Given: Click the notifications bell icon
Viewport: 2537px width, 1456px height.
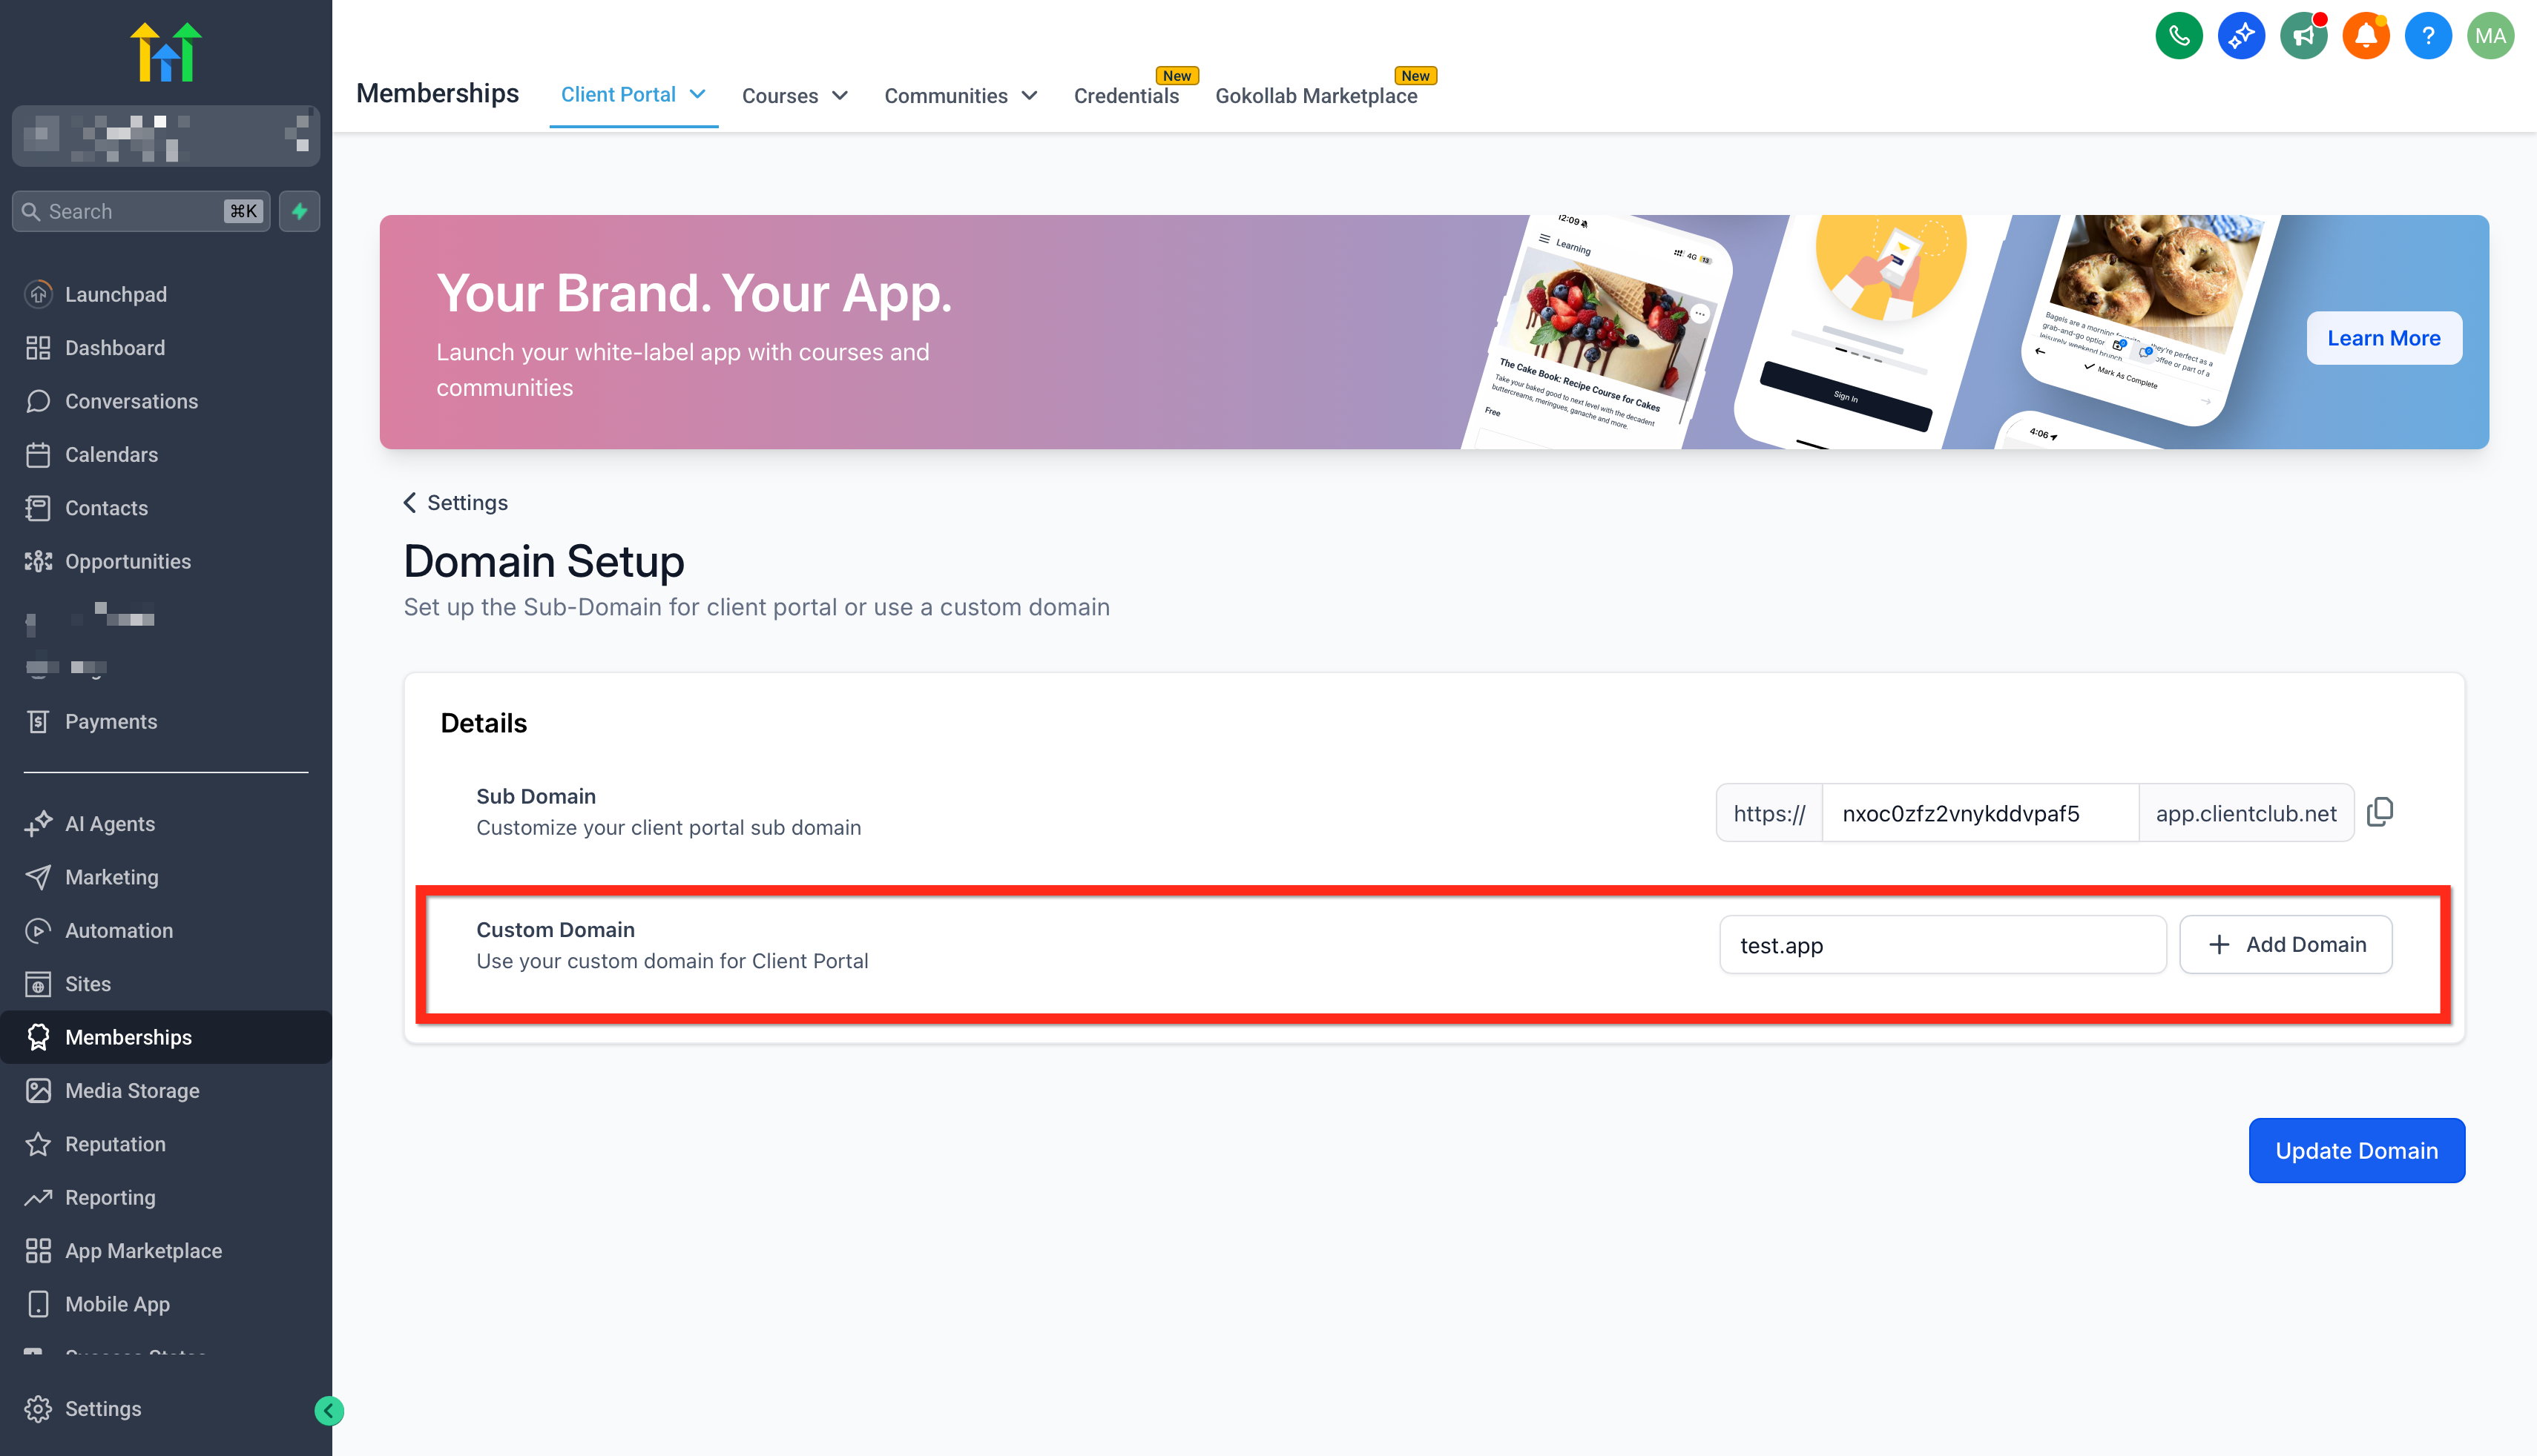Looking at the screenshot, I should pyautogui.click(x=2366, y=35).
